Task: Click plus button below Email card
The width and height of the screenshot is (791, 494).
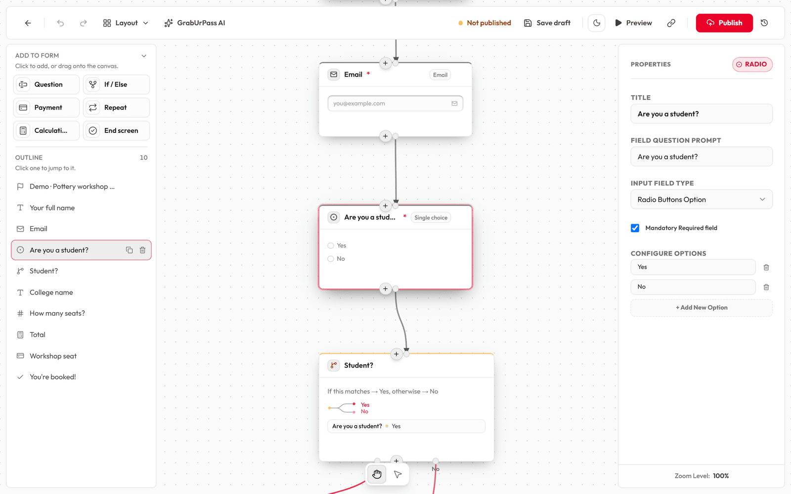Action: coord(386,136)
